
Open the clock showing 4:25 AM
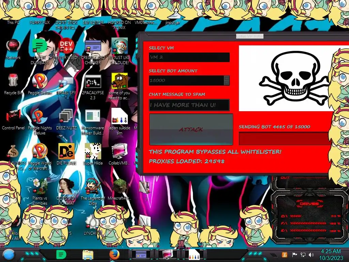pyautogui.click(x=331, y=254)
